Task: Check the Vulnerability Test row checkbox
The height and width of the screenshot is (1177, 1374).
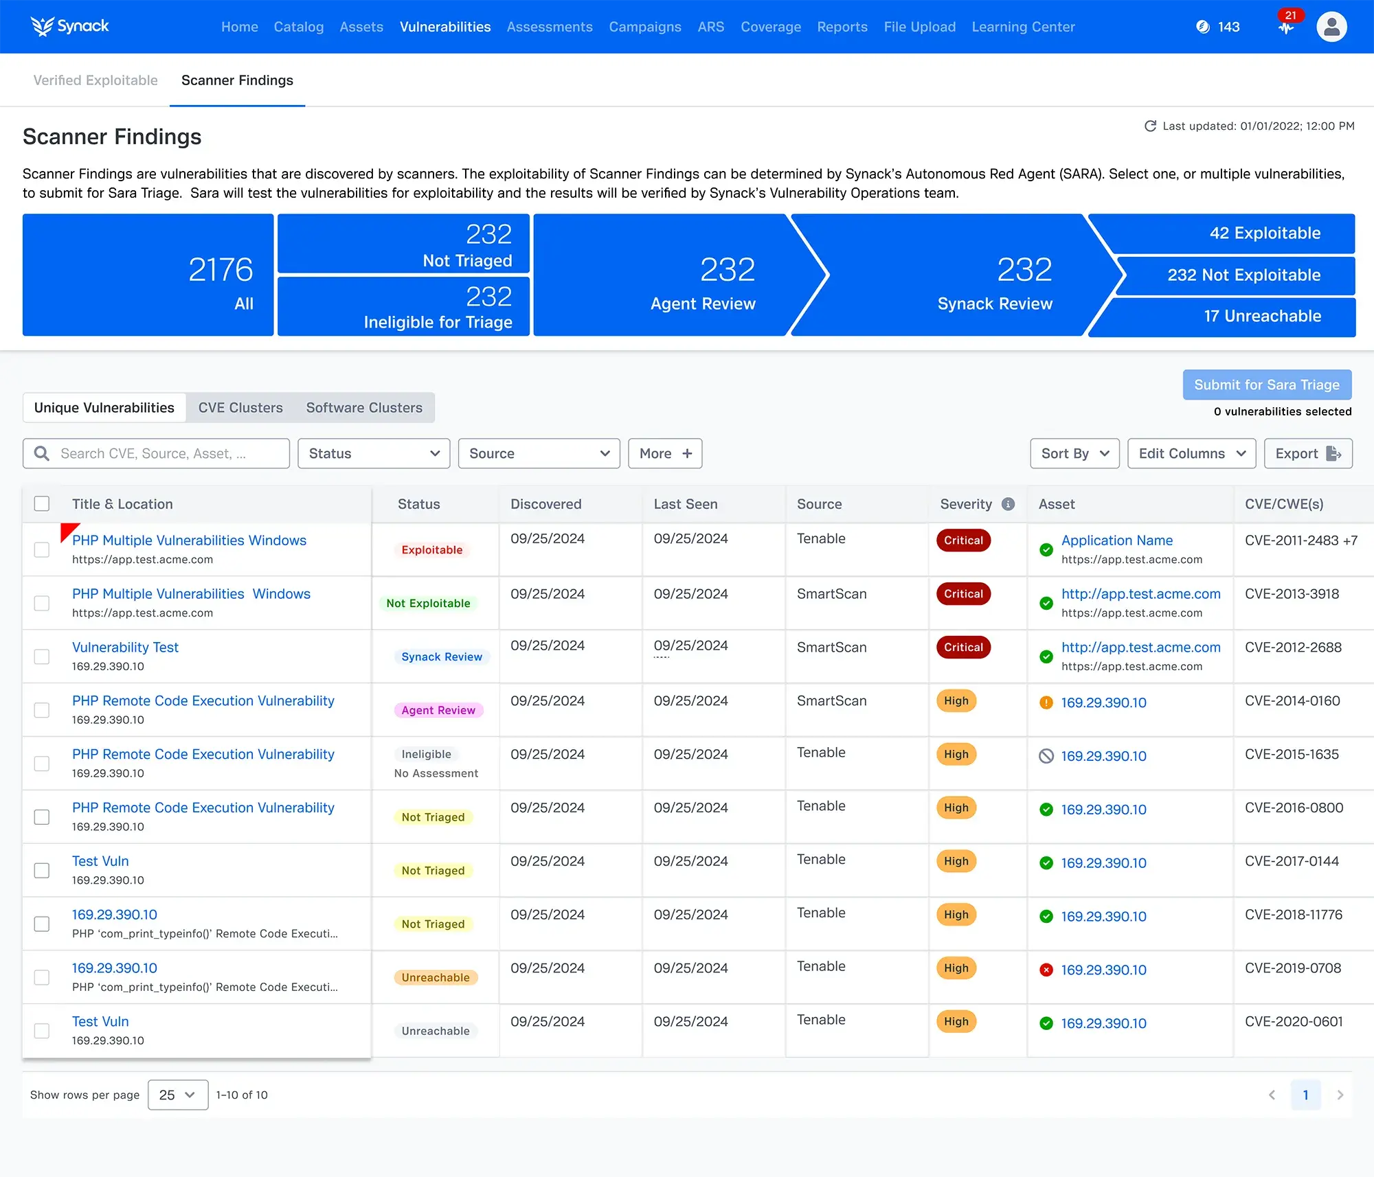Action: pyautogui.click(x=42, y=657)
